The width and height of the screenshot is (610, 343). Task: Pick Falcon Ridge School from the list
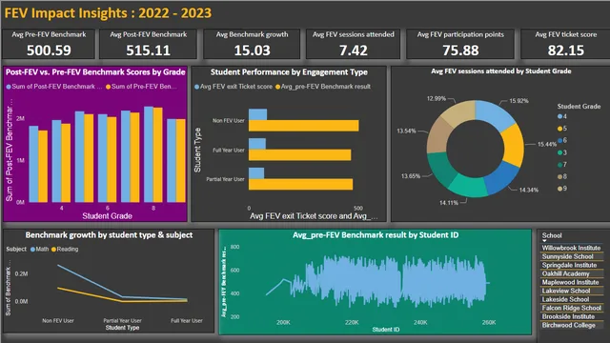[572, 308]
